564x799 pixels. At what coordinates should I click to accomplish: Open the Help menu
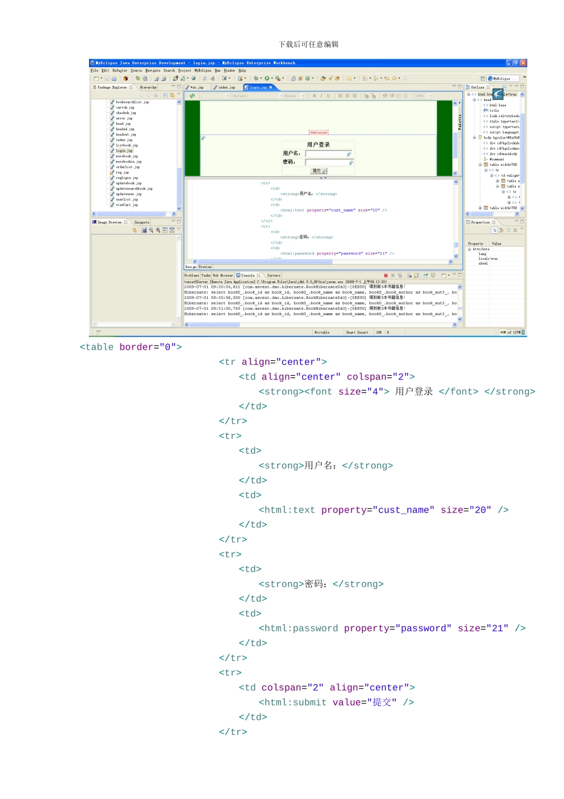point(242,70)
